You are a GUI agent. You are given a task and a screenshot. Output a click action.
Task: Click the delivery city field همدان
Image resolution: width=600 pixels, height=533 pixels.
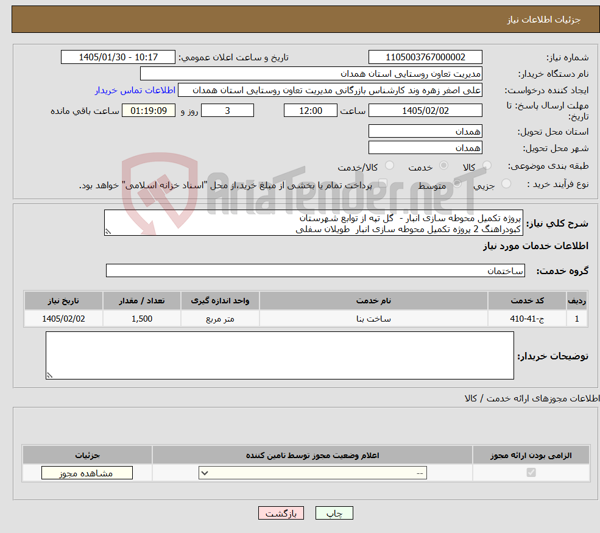coord(425,147)
